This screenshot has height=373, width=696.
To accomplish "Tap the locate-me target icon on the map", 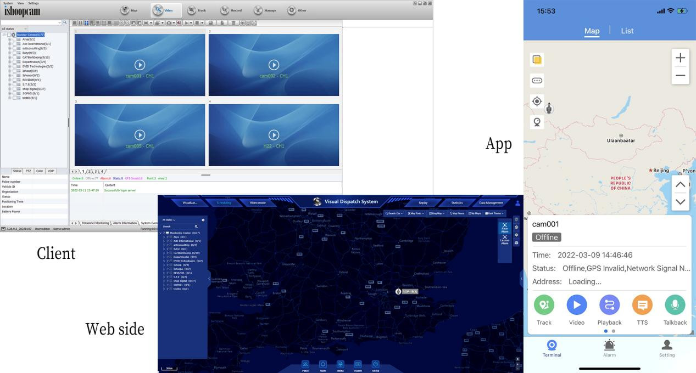I will (537, 101).
